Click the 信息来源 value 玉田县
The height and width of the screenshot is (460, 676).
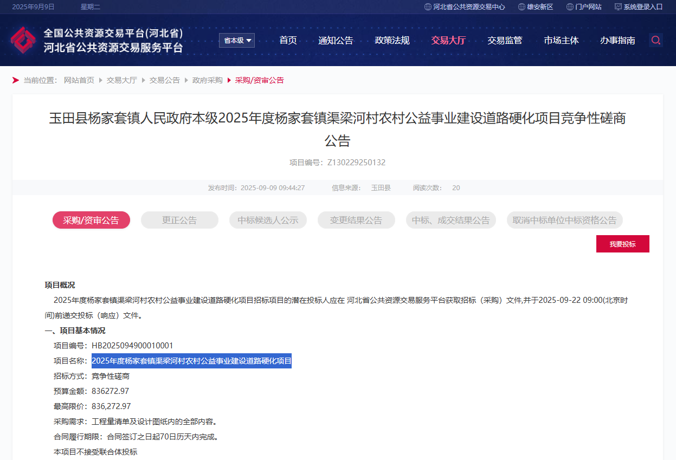(x=381, y=188)
